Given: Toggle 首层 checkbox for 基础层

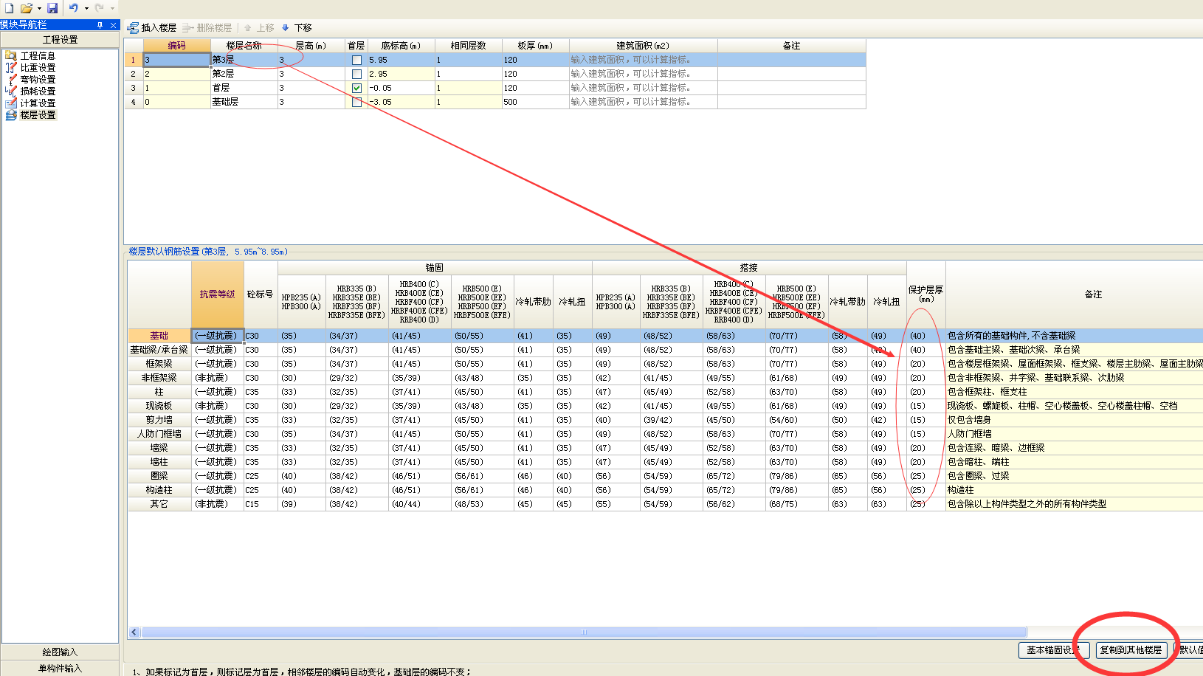Looking at the screenshot, I should 356,102.
